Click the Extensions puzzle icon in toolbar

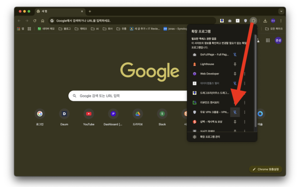pos(253,21)
